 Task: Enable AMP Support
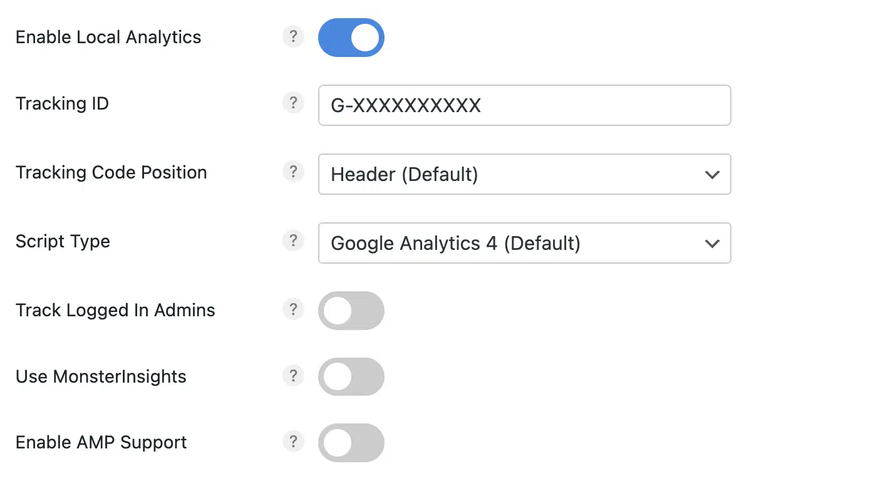[351, 443]
